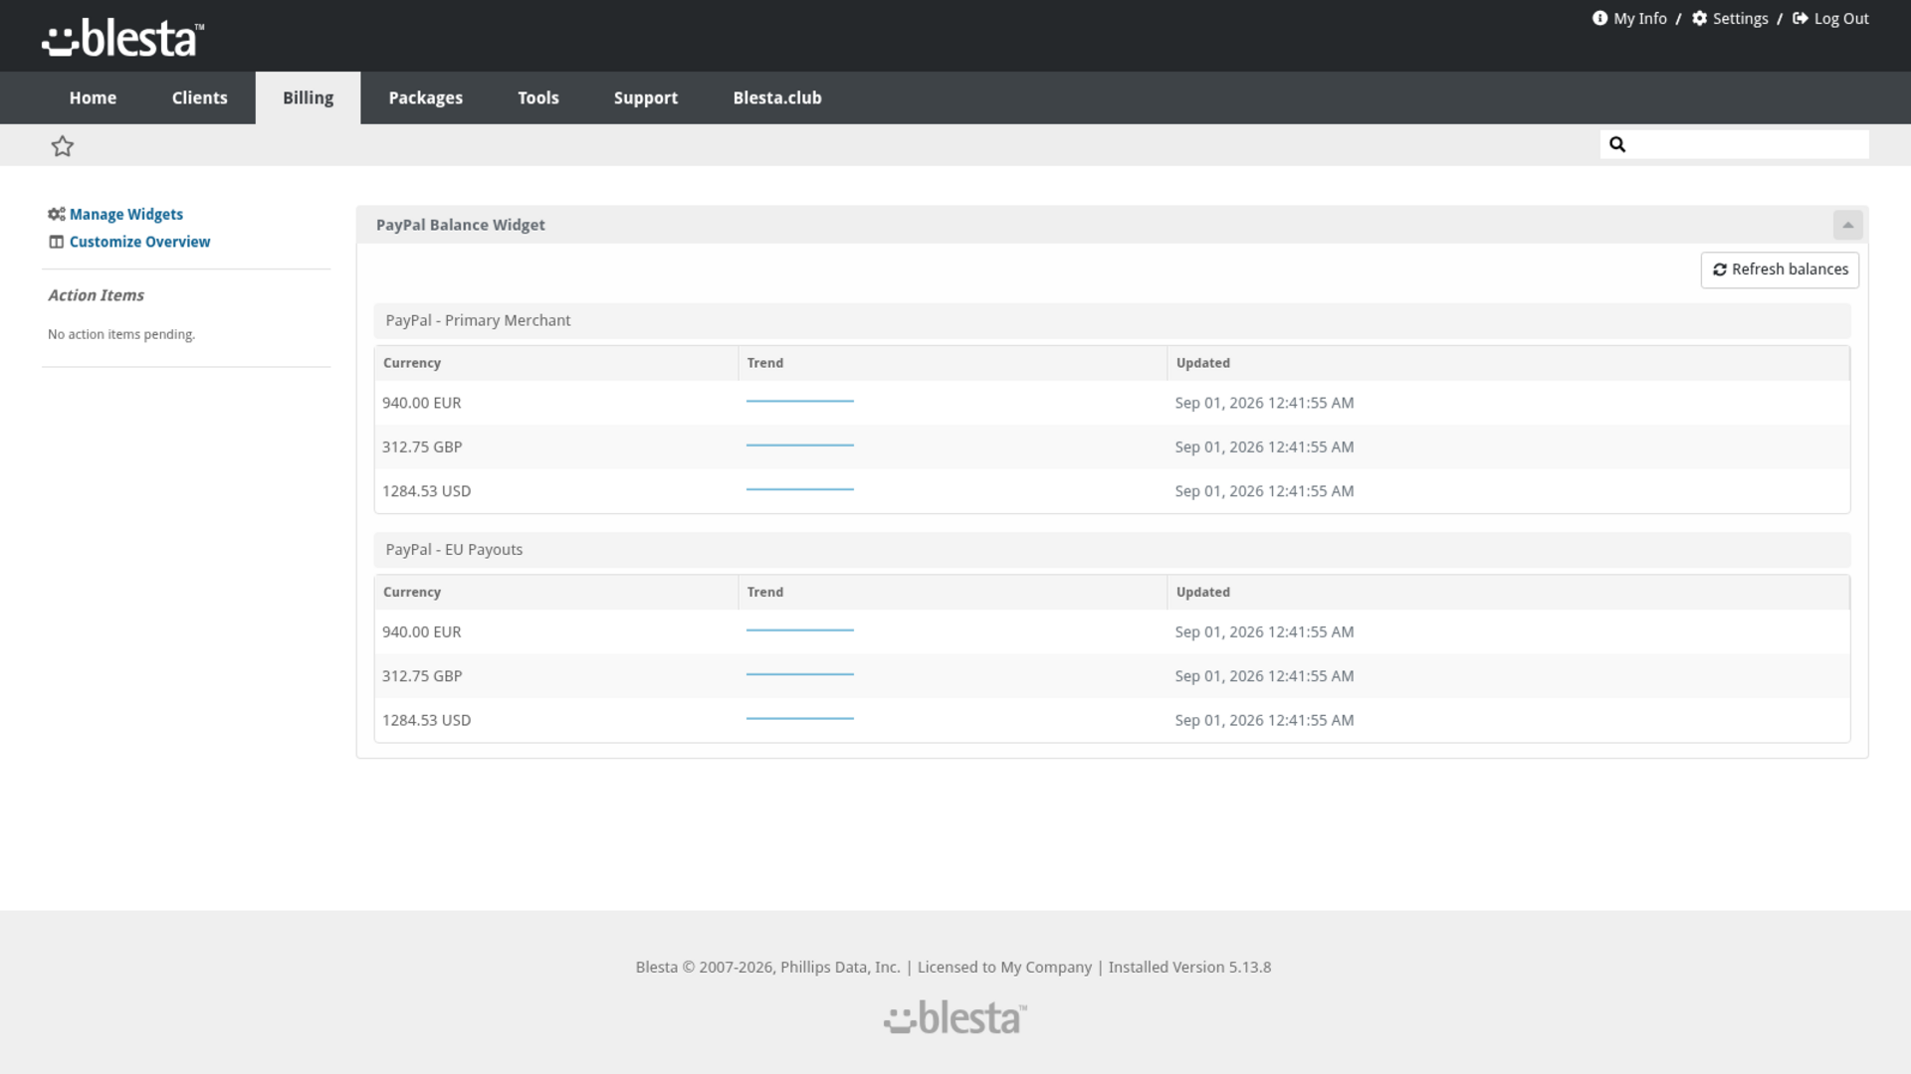Click the Action Items heading
The height and width of the screenshot is (1074, 1911).
pyautogui.click(x=96, y=295)
